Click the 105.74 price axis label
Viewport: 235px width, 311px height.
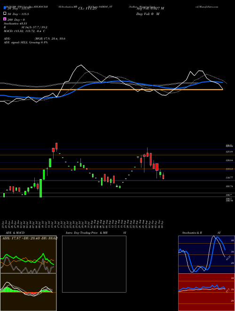(x=229, y=187)
